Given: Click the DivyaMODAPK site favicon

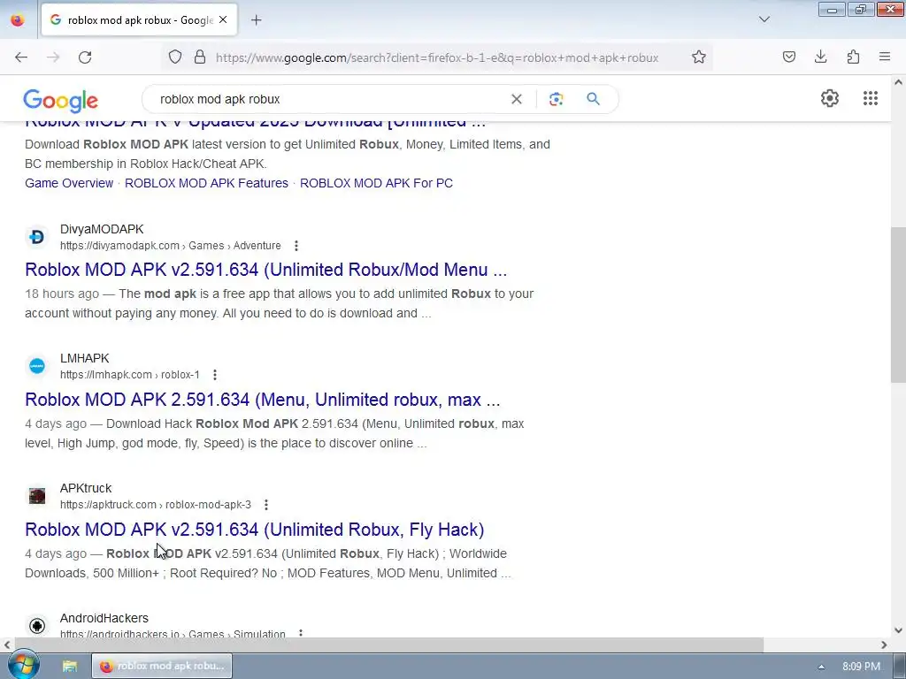Looking at the screenshot, I should click(x=37, y=237).
